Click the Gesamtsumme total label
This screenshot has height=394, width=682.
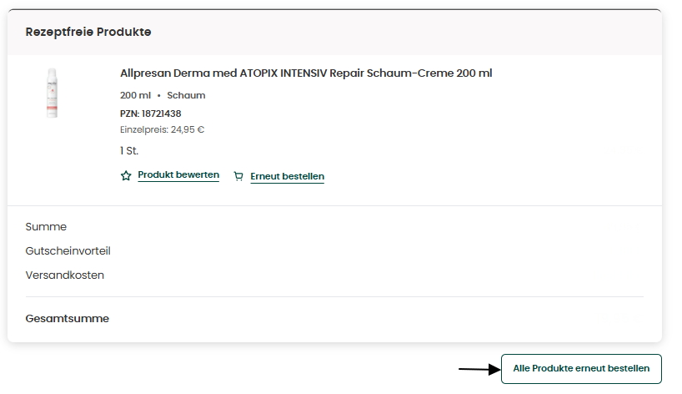click(68, 319)
